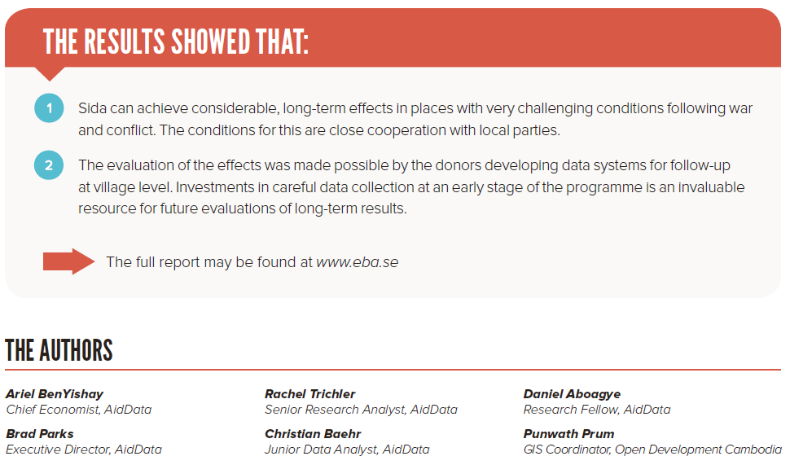
Task: Select author name Punwath Prum
Action: pyautogui.click(x=569, y=434)
